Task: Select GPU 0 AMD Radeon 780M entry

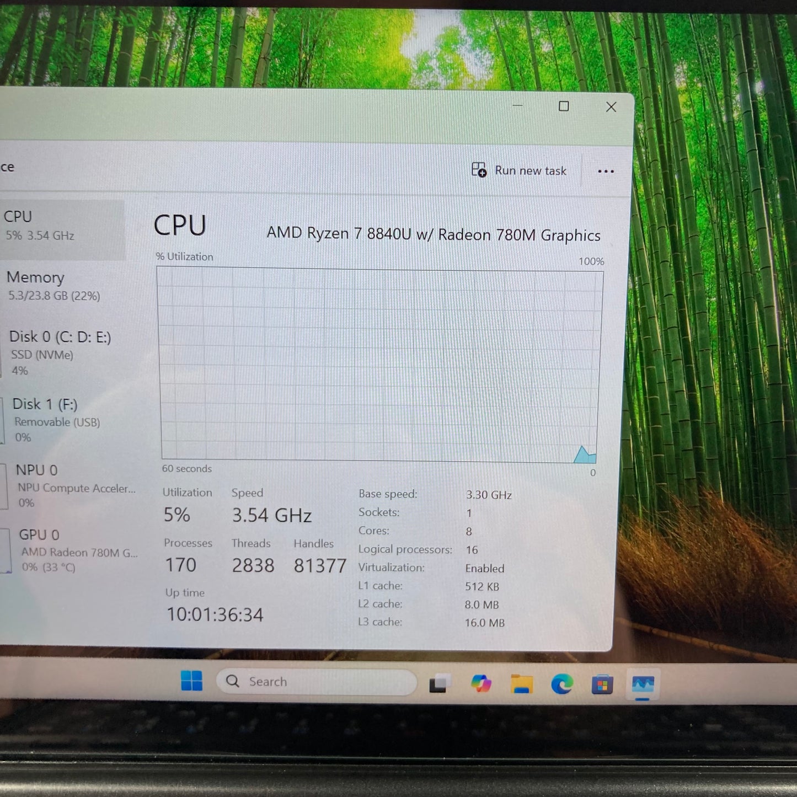Action: pos(71,550)
